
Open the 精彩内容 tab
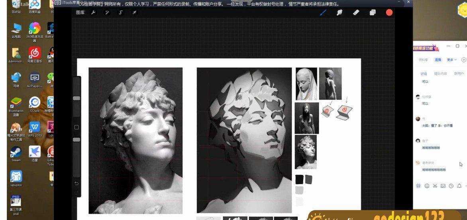click(x=440, y=73)
